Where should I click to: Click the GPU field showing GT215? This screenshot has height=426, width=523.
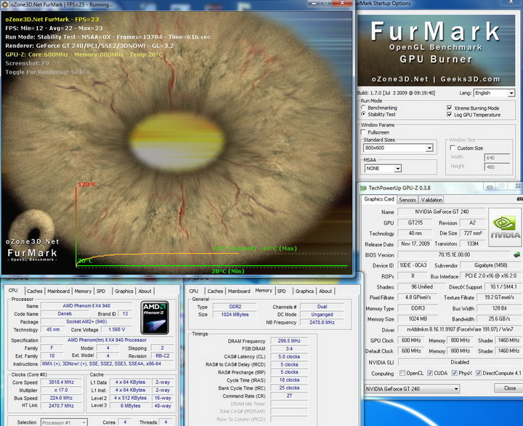(415, 222)
